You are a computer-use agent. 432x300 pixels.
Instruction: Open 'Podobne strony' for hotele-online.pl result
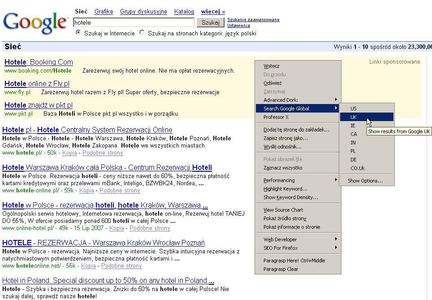coord(120,190)
